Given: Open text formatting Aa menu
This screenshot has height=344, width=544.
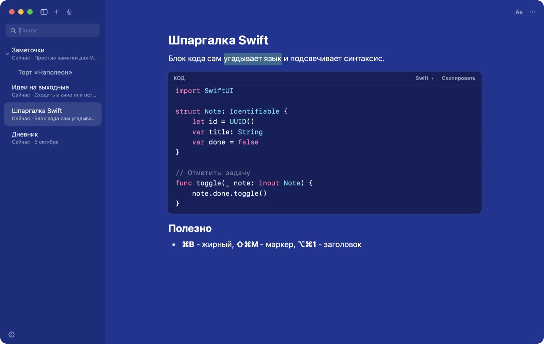Looking at the screenshot, I should pos(519,12).
